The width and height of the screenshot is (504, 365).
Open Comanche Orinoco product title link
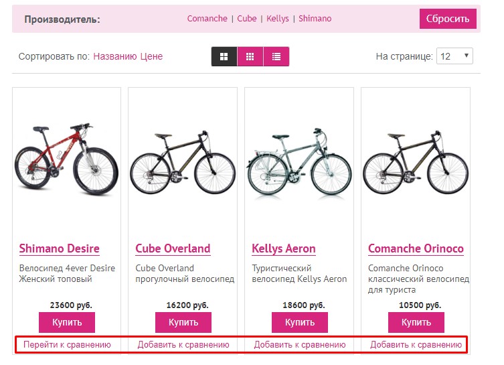click(x=416, y=248)
